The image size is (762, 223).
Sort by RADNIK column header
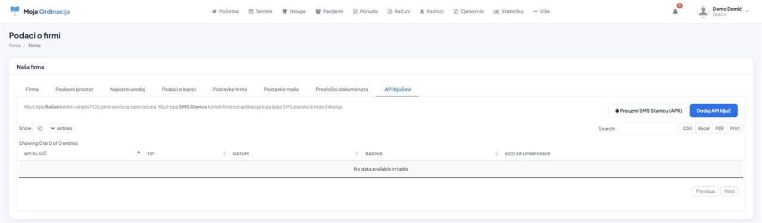click(430, 154)
